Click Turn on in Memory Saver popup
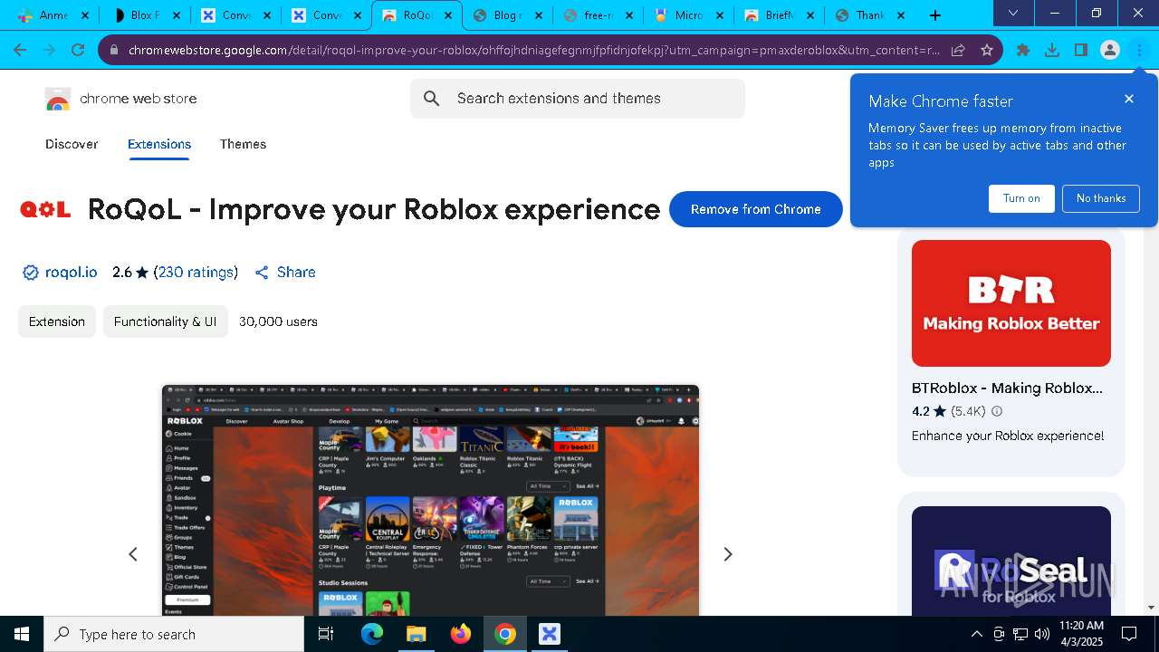This screenshot has height=652, width=1159. click(x=1021, y=198)
